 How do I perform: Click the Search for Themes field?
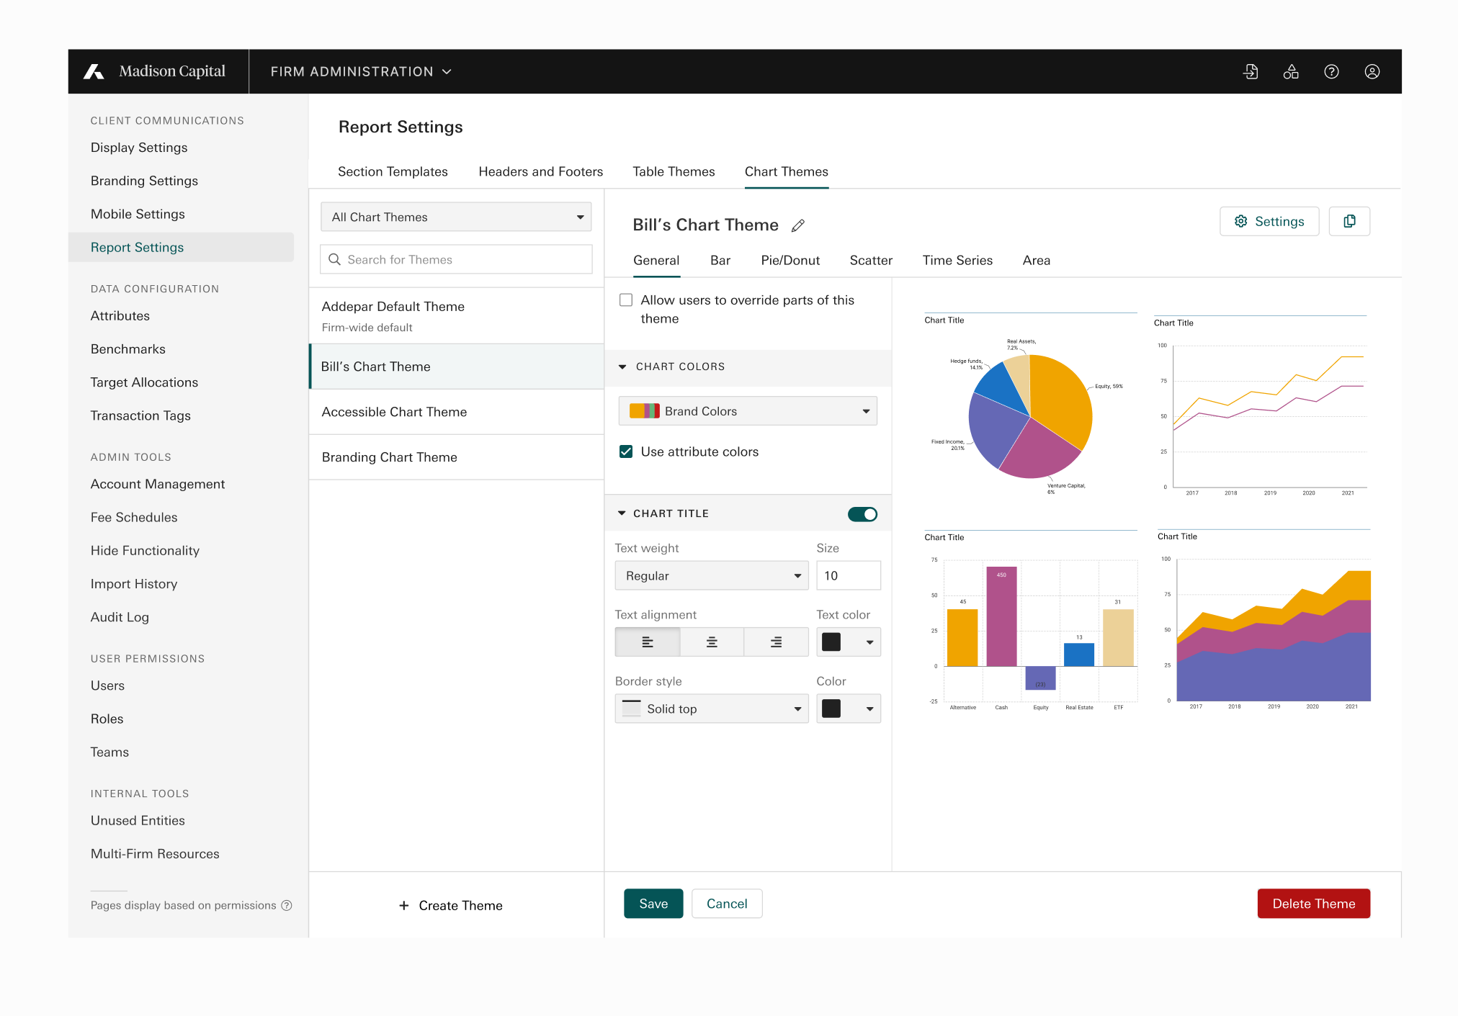(456, 260)
